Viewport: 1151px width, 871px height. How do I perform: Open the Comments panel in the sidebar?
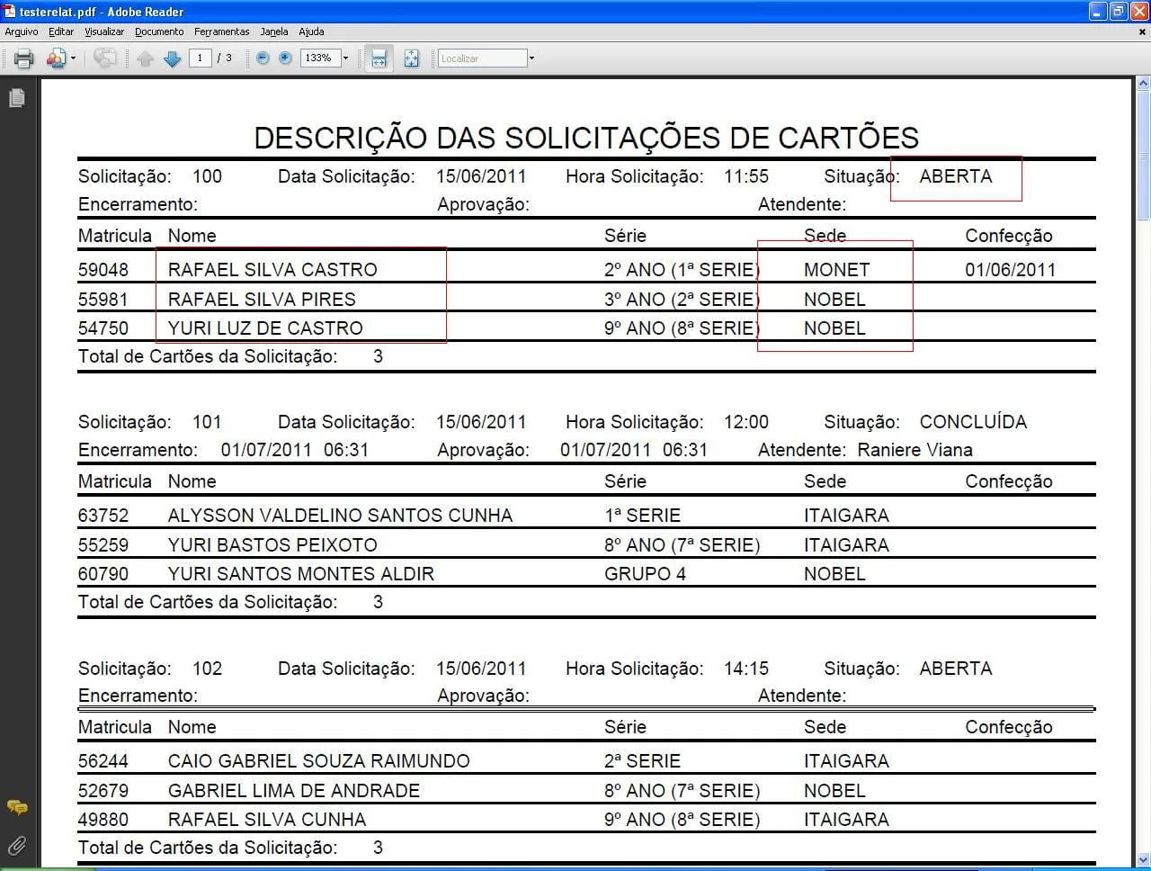click(x=16, y=807)
